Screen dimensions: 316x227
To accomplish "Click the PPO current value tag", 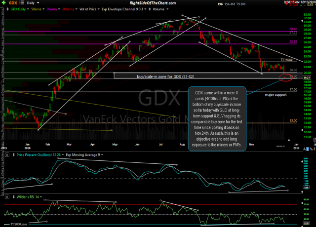I will 306,188.
